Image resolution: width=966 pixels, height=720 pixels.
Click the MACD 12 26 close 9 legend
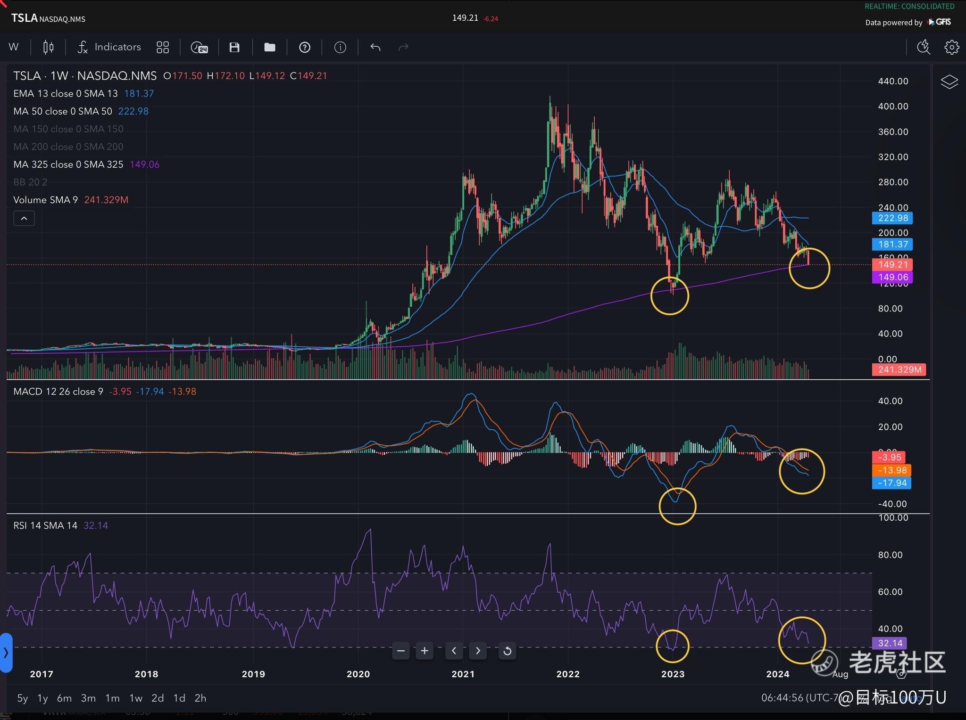pyautogui.click(x=58, y=392)
